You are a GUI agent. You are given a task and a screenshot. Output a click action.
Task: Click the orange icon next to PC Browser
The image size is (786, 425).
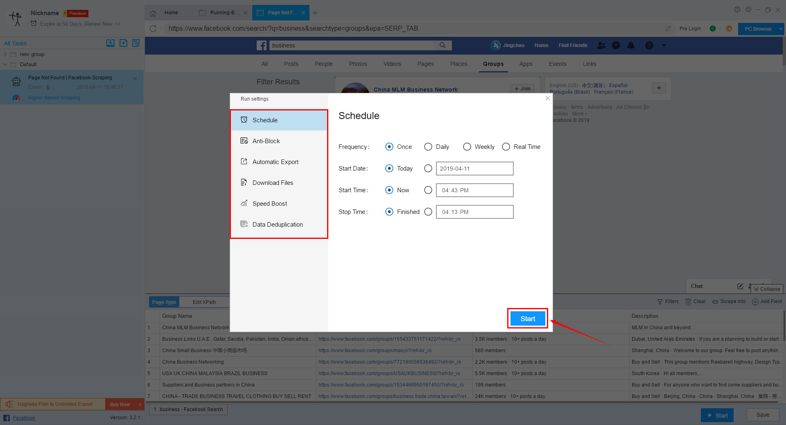click(729, 29)
